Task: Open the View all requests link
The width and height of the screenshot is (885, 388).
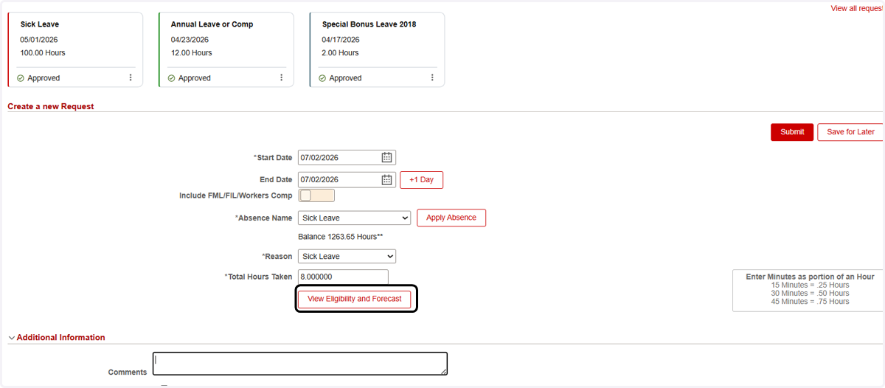Action: pyautogui.click(x=857, y=9)
